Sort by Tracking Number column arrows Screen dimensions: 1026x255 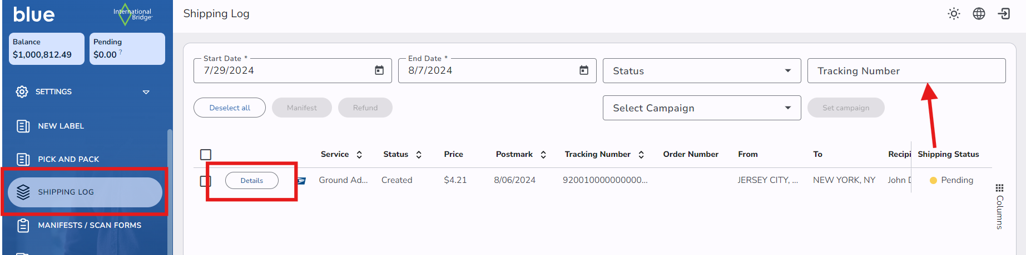(x=641, y=155)
